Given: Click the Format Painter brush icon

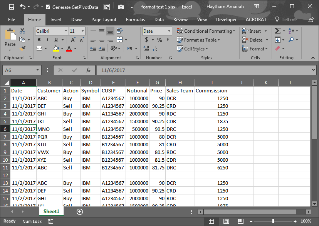Looking at the screenshot, I should 22,49.
